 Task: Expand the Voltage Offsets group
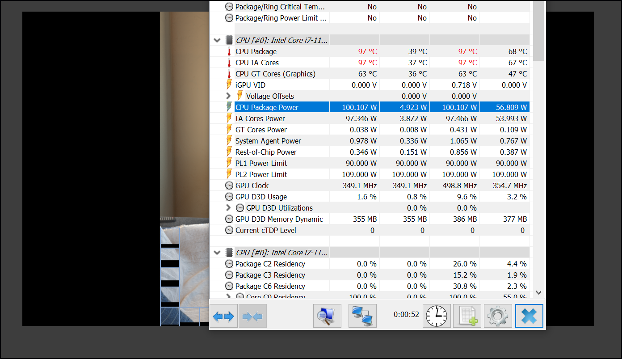click(229, 96)
